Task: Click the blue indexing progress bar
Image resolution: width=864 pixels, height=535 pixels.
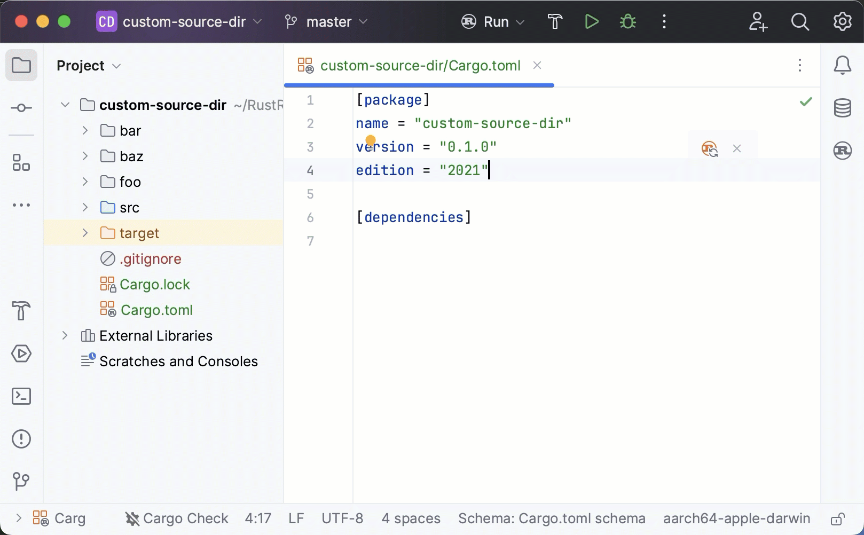Action: coord(419,85)
